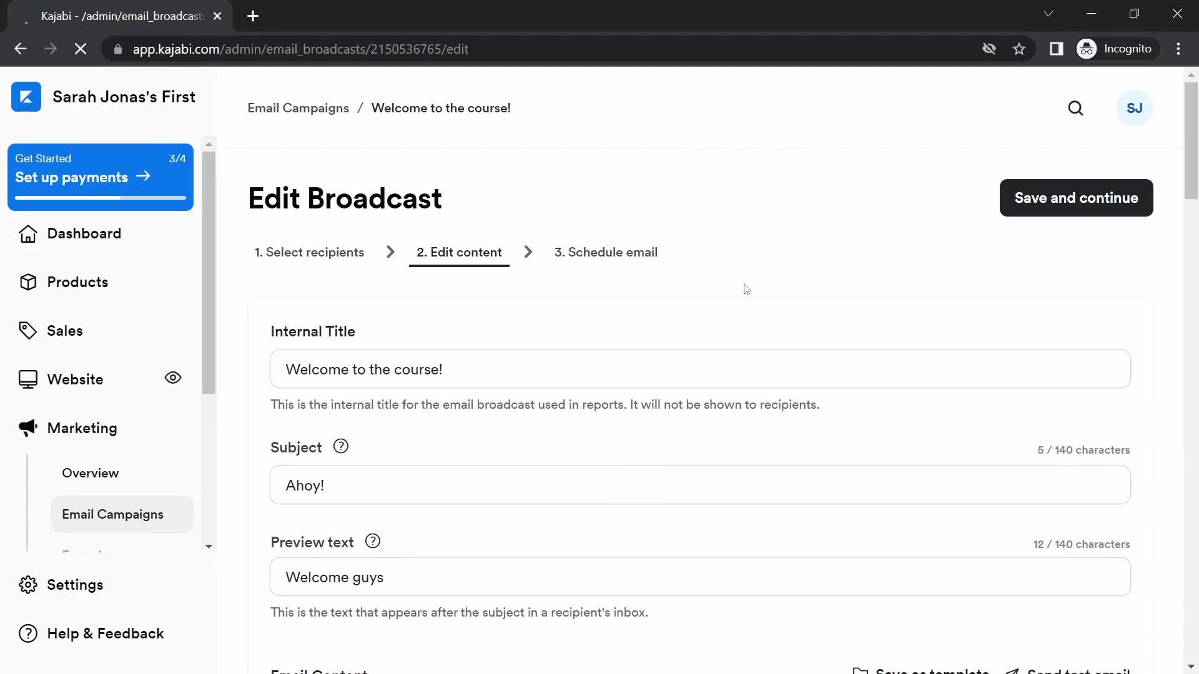Click the Internal Title input field
The width and height of the screenshot is (1199, 674).
tap(701, 369)
